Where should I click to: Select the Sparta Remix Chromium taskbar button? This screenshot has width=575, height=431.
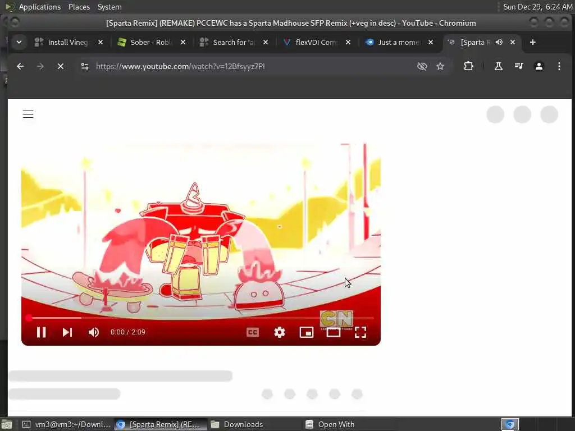click(x=160, y=424)
